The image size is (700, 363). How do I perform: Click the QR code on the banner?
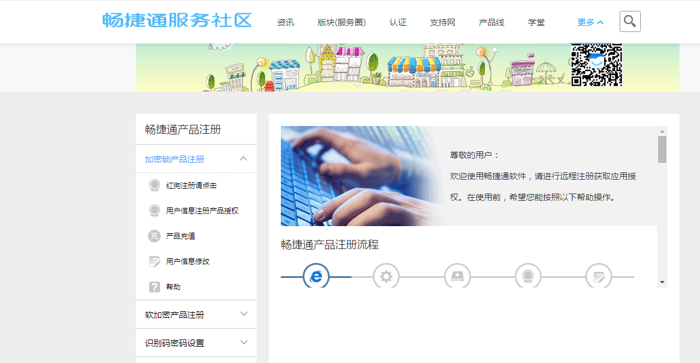[597, 65]
